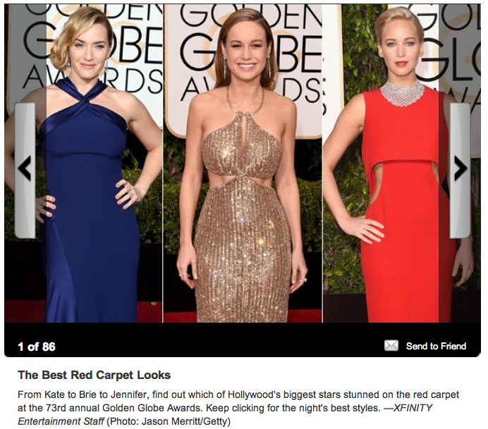488x429 pixels.
Task: Go to the previous slide with left arrow
Action: pos(25,170)
